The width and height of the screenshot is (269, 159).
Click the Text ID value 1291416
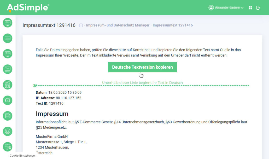point(56,103)
